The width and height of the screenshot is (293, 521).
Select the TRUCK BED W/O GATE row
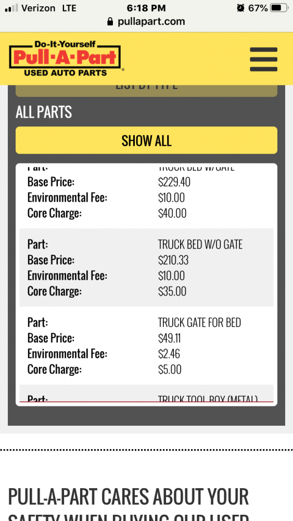(x=146, y=267)
